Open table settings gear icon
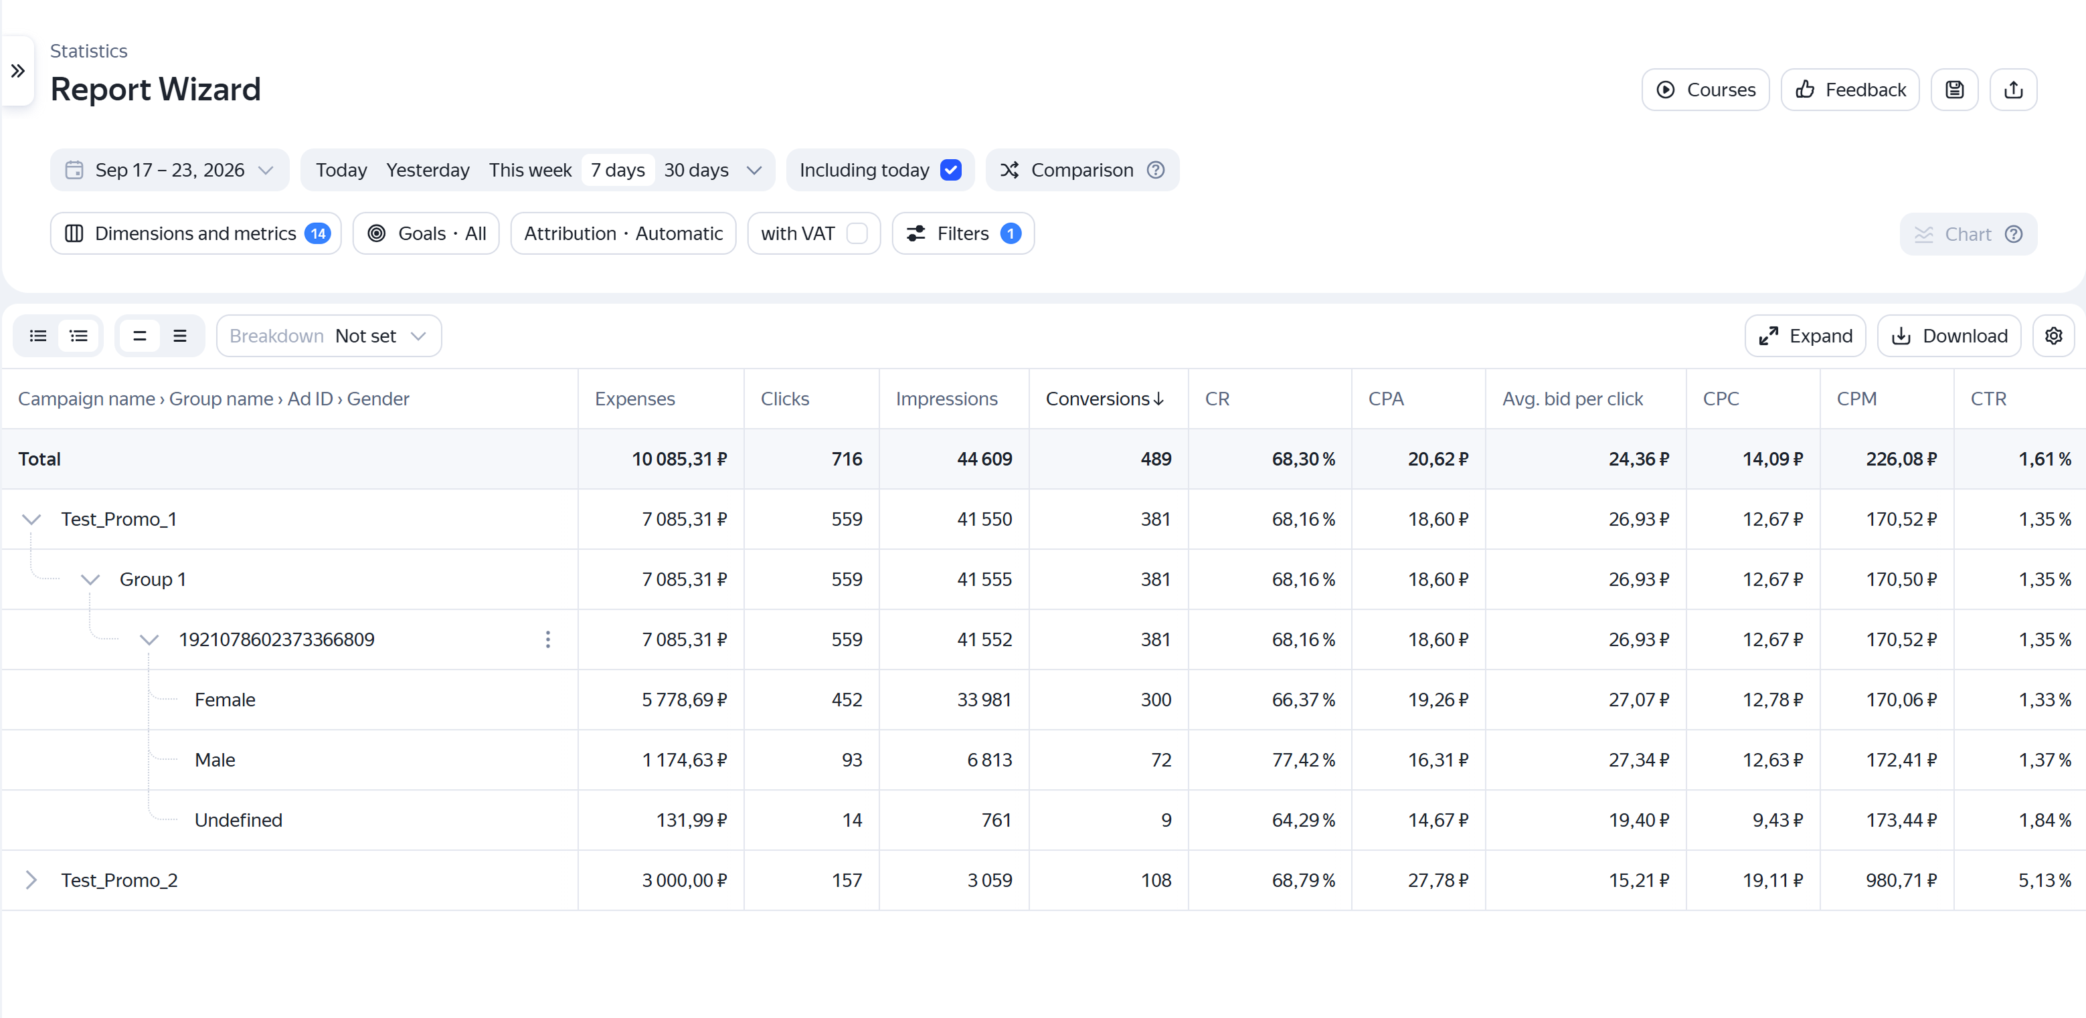The height and width of the screenshot is (1018, 2086). (x=2053, y=336)
